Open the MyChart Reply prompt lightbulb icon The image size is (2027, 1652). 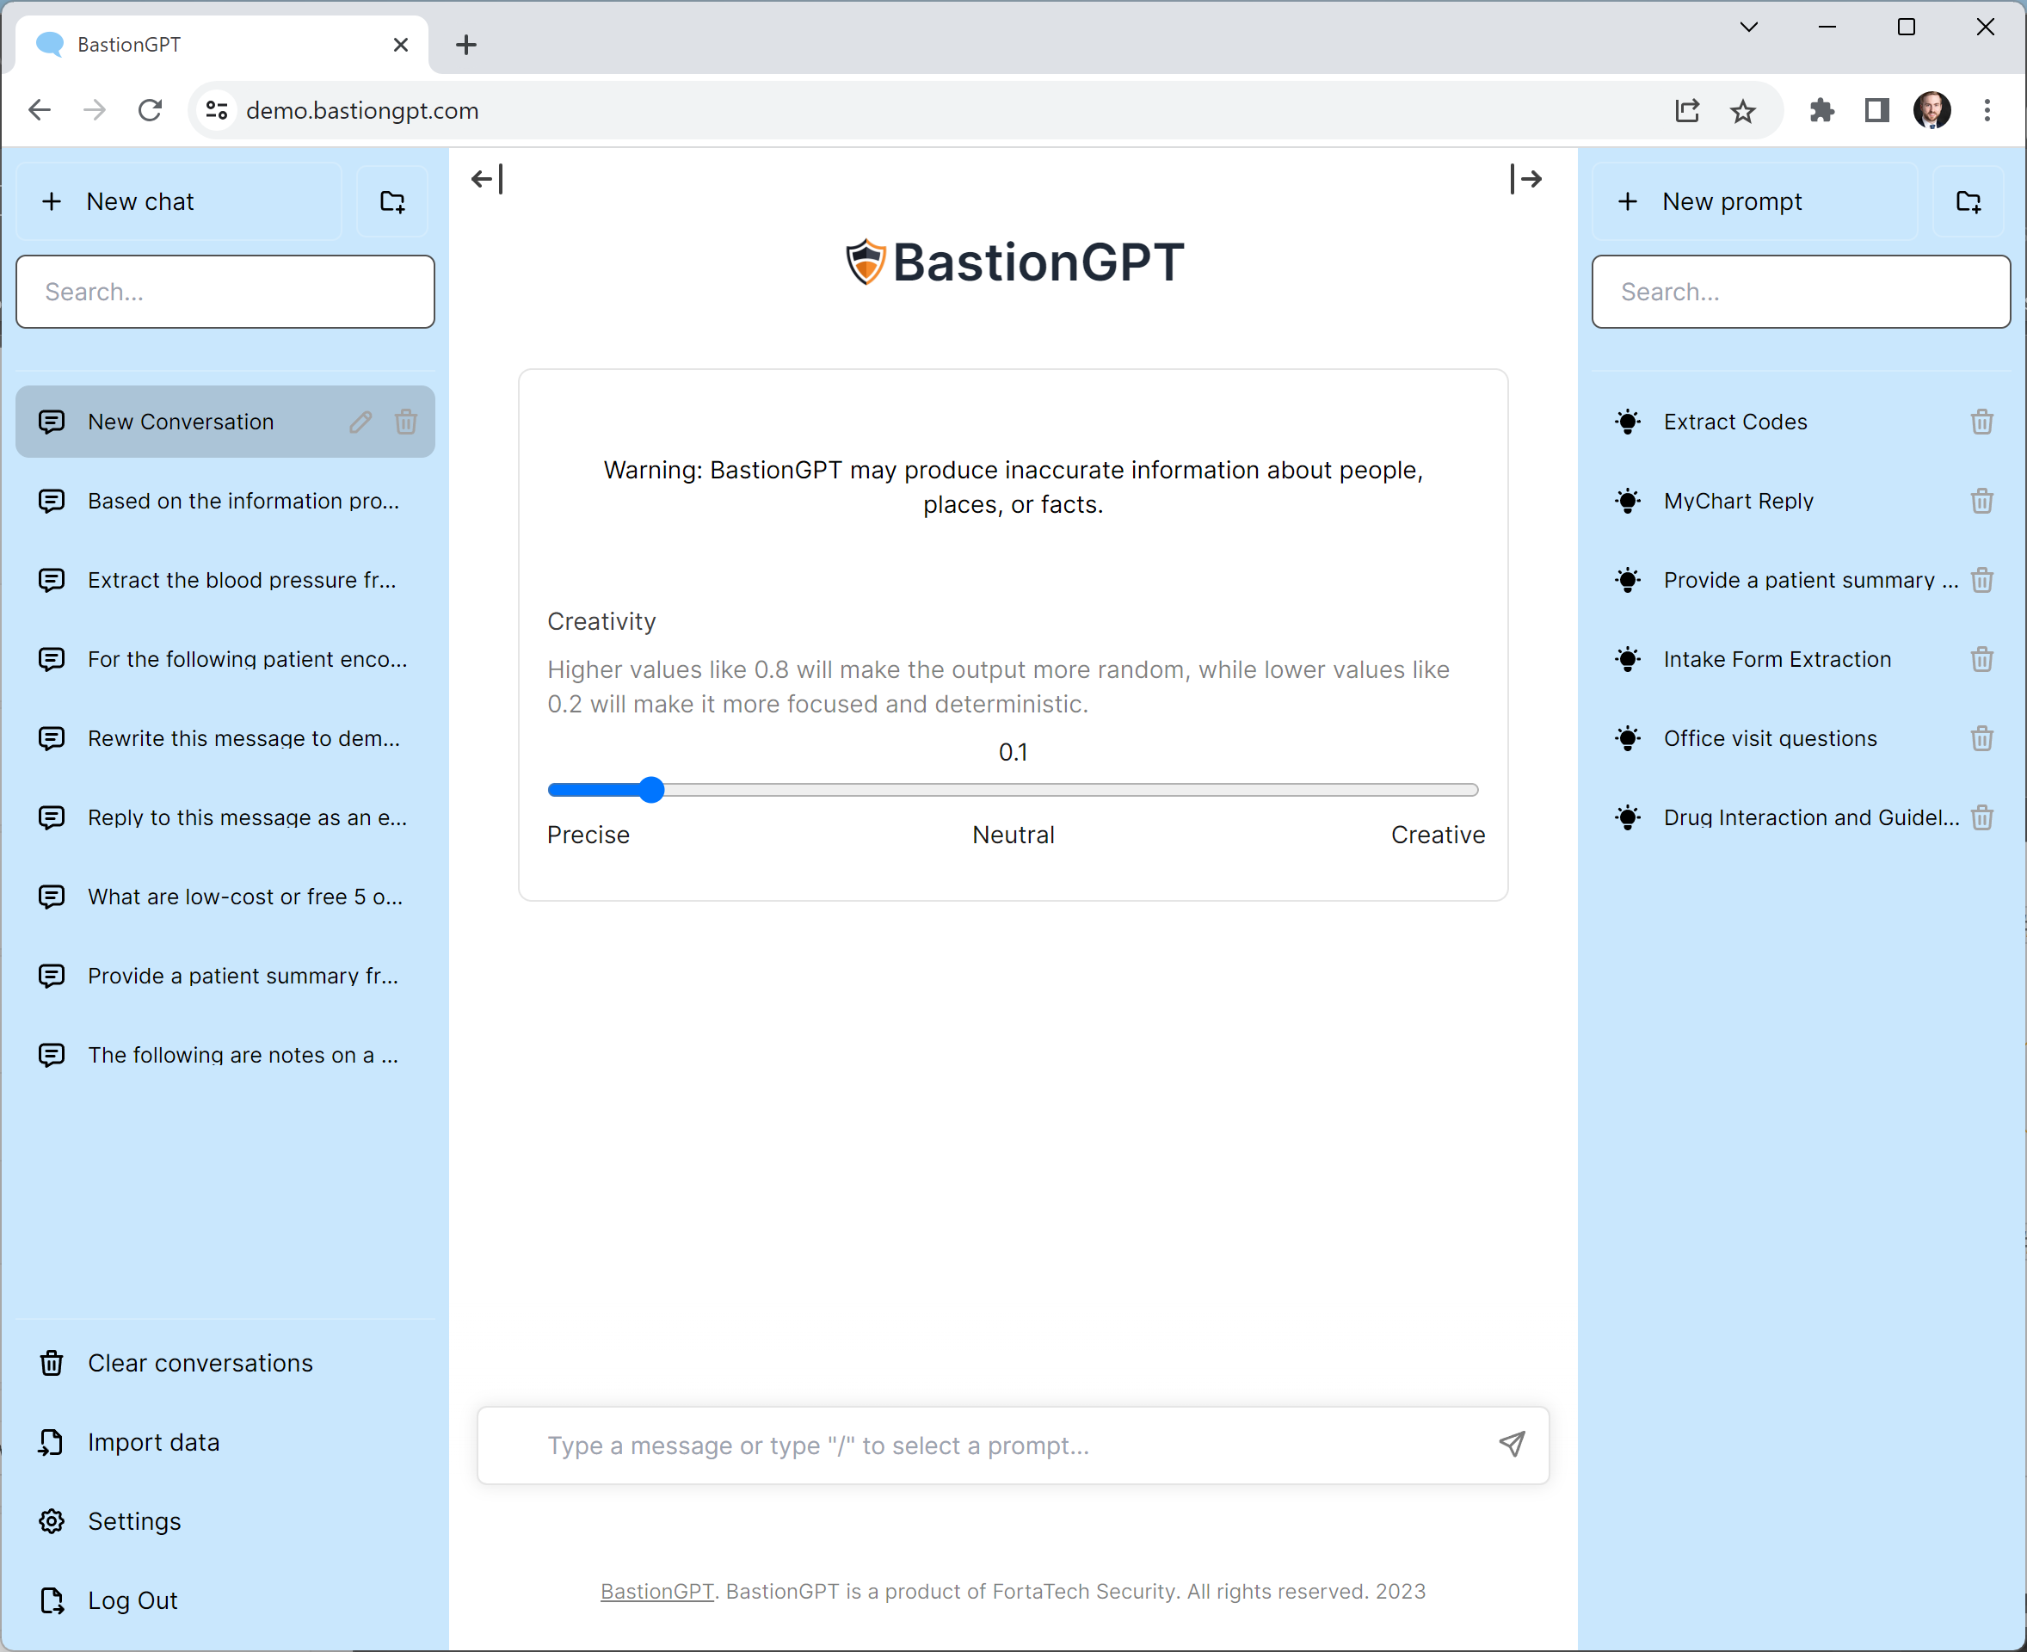click(x=1627, y=501)
